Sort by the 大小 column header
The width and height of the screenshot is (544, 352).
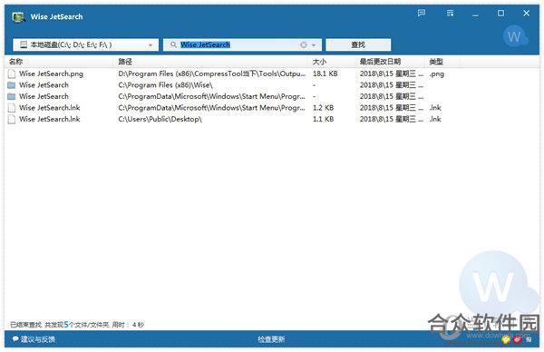[319, 62]
